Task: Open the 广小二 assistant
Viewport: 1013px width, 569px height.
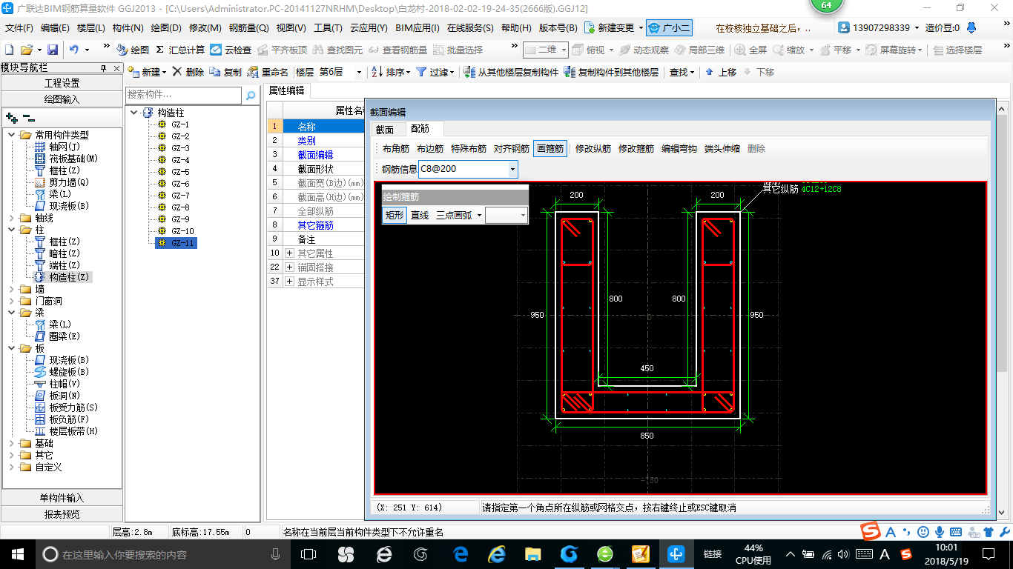Action: tap(669, 27)
